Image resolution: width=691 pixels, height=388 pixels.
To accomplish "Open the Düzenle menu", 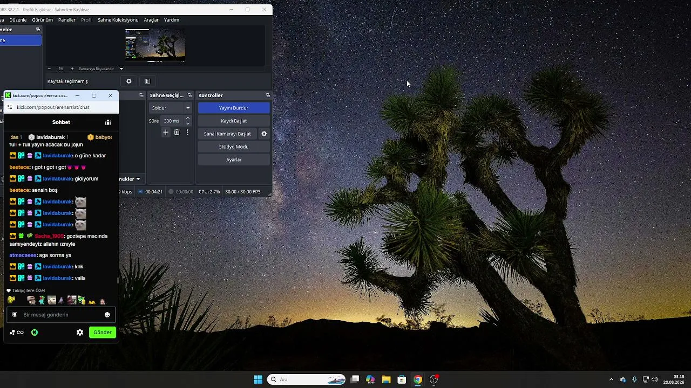I will point(18,20).
